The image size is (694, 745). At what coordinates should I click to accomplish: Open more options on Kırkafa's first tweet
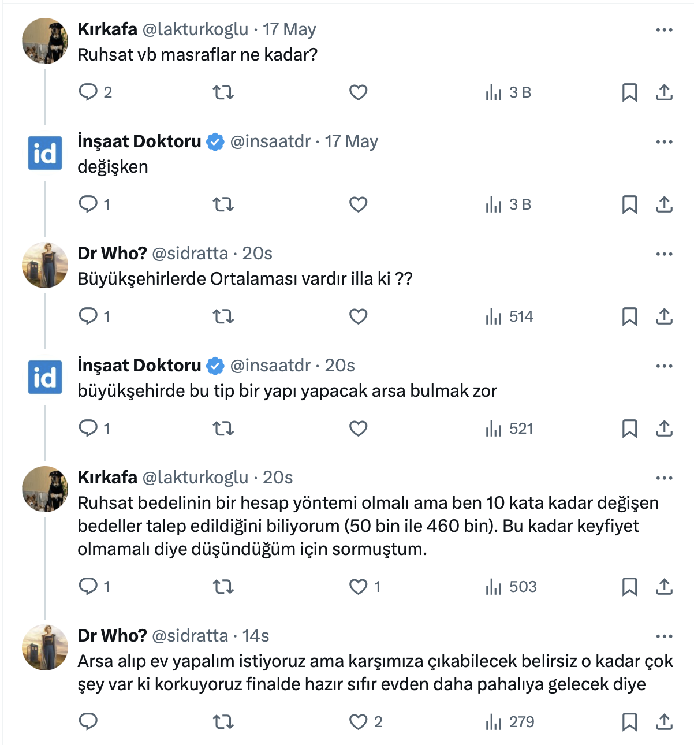664,29
